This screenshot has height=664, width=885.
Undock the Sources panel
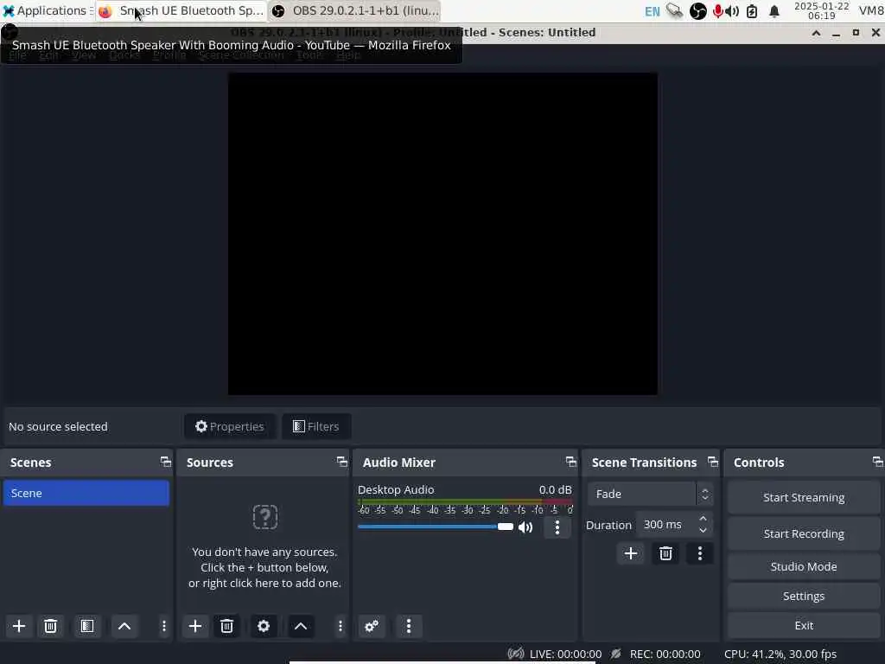[342, 462]
